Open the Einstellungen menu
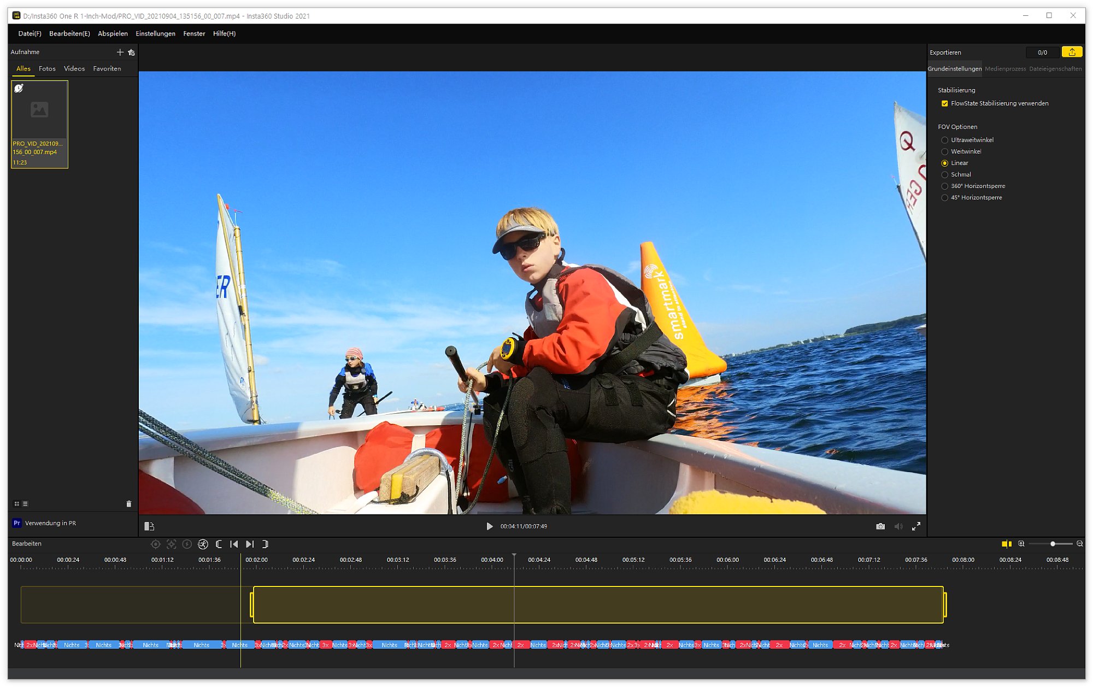Viewport: 1093px width, 687px height. (155, 33)
